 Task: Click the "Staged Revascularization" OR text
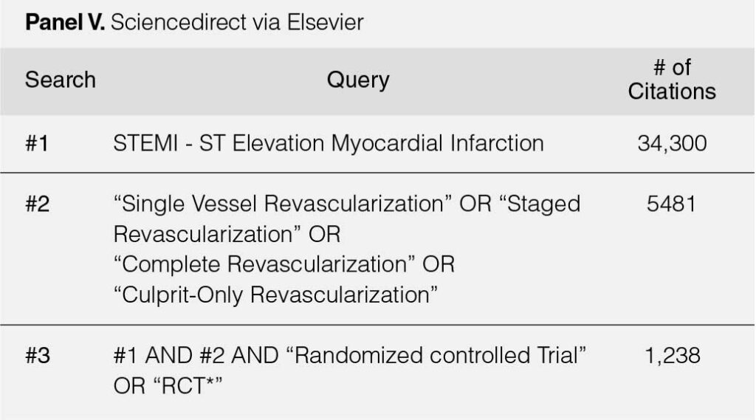coord(347,219)
